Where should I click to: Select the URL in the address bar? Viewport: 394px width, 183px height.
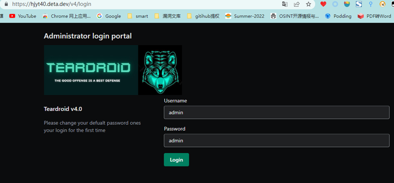51,4
